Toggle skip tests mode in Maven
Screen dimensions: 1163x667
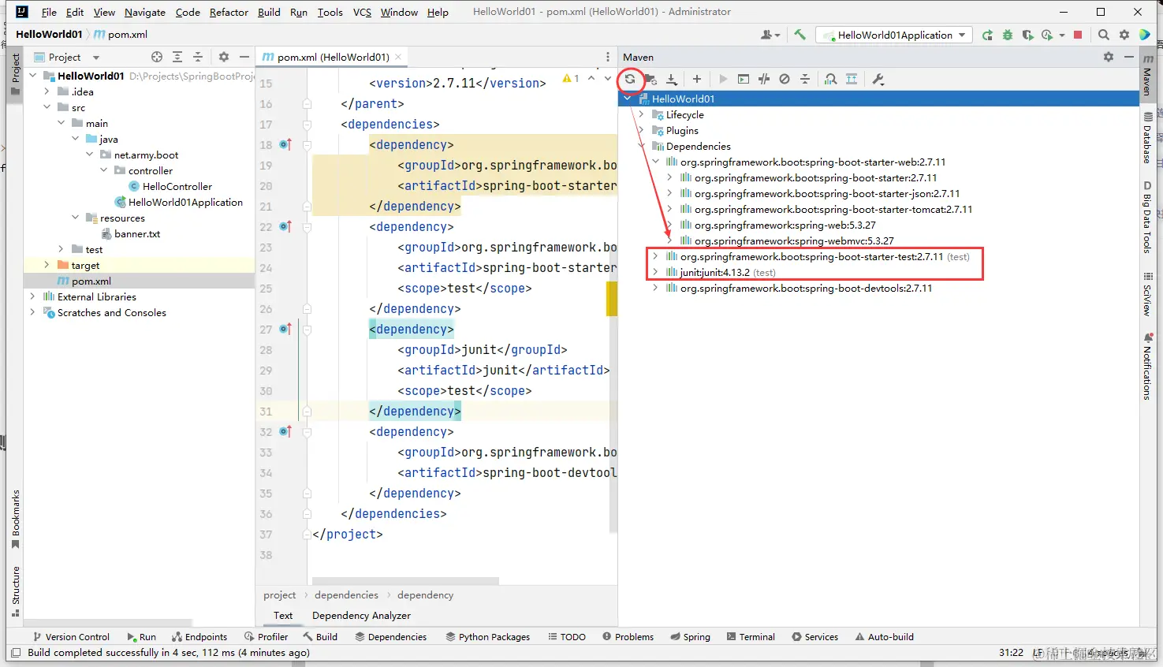pyautogui.click(x=785, y=79)
